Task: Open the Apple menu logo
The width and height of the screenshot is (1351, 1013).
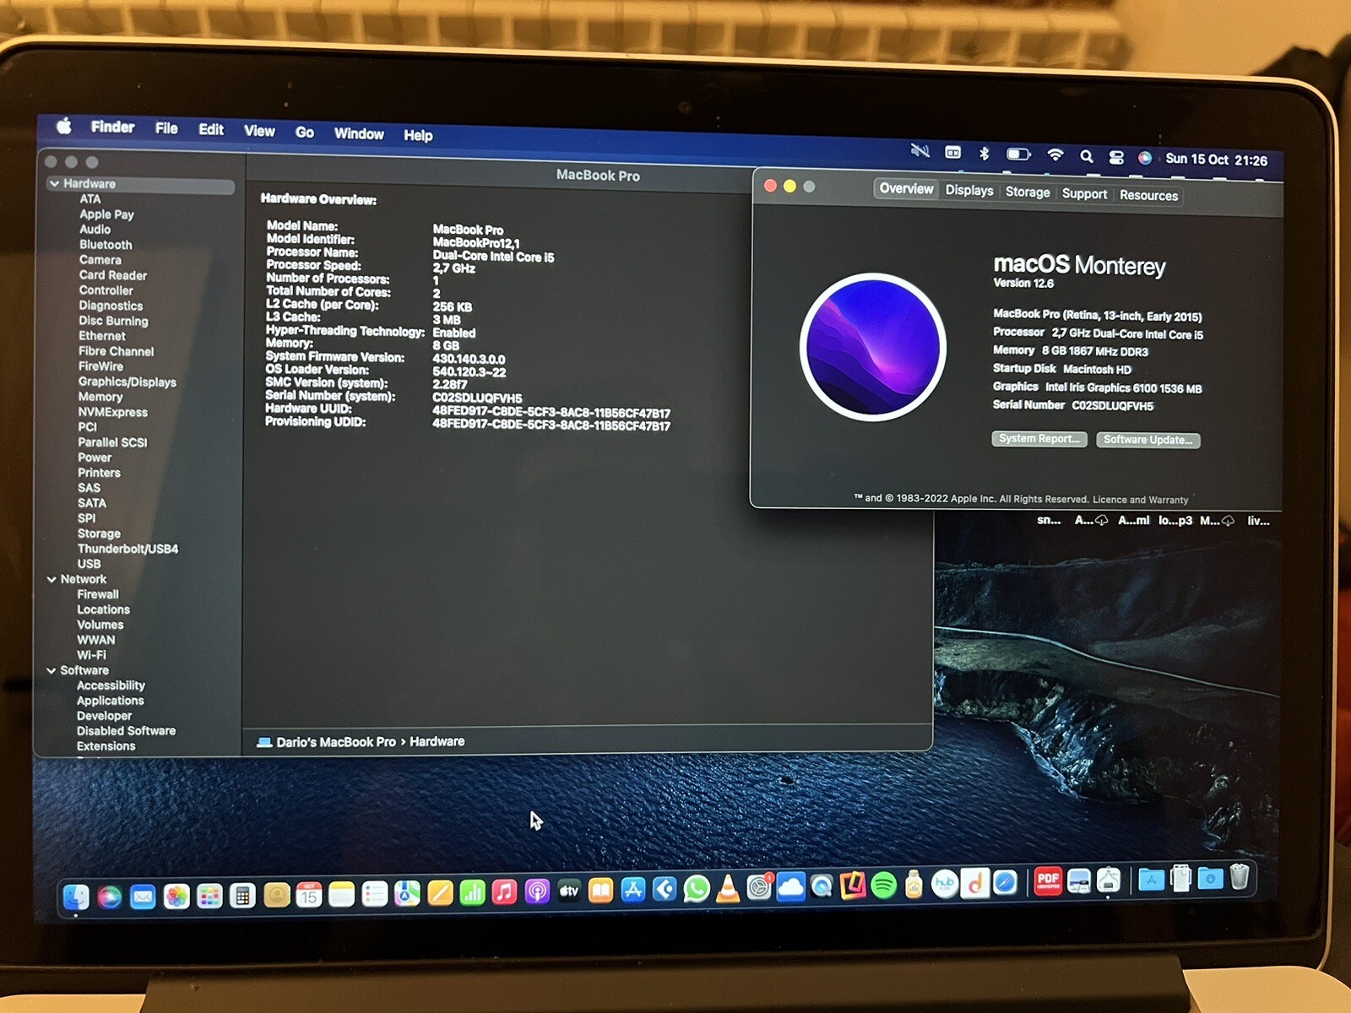Action: (64, 127)
